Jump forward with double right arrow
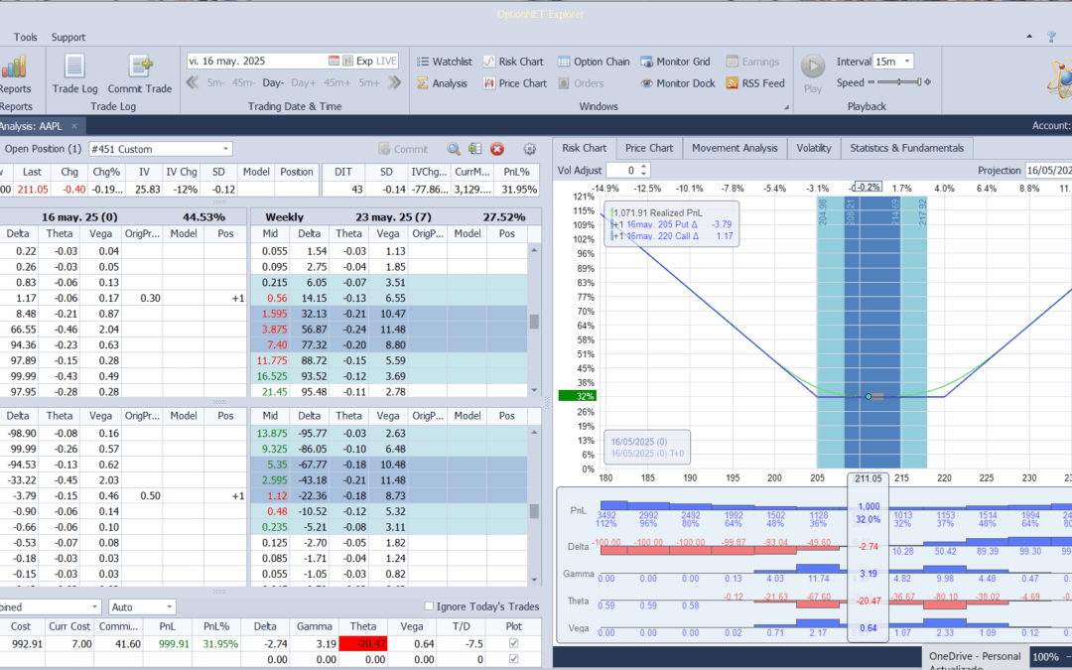This screenshot has height=670, width=1072. click(x=394, y=82)
